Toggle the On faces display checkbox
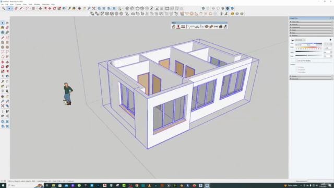This screenshot has height=188, width=334. [296, 67]
